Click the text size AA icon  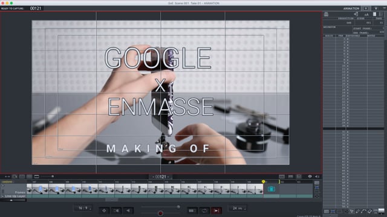click(366, 14)
